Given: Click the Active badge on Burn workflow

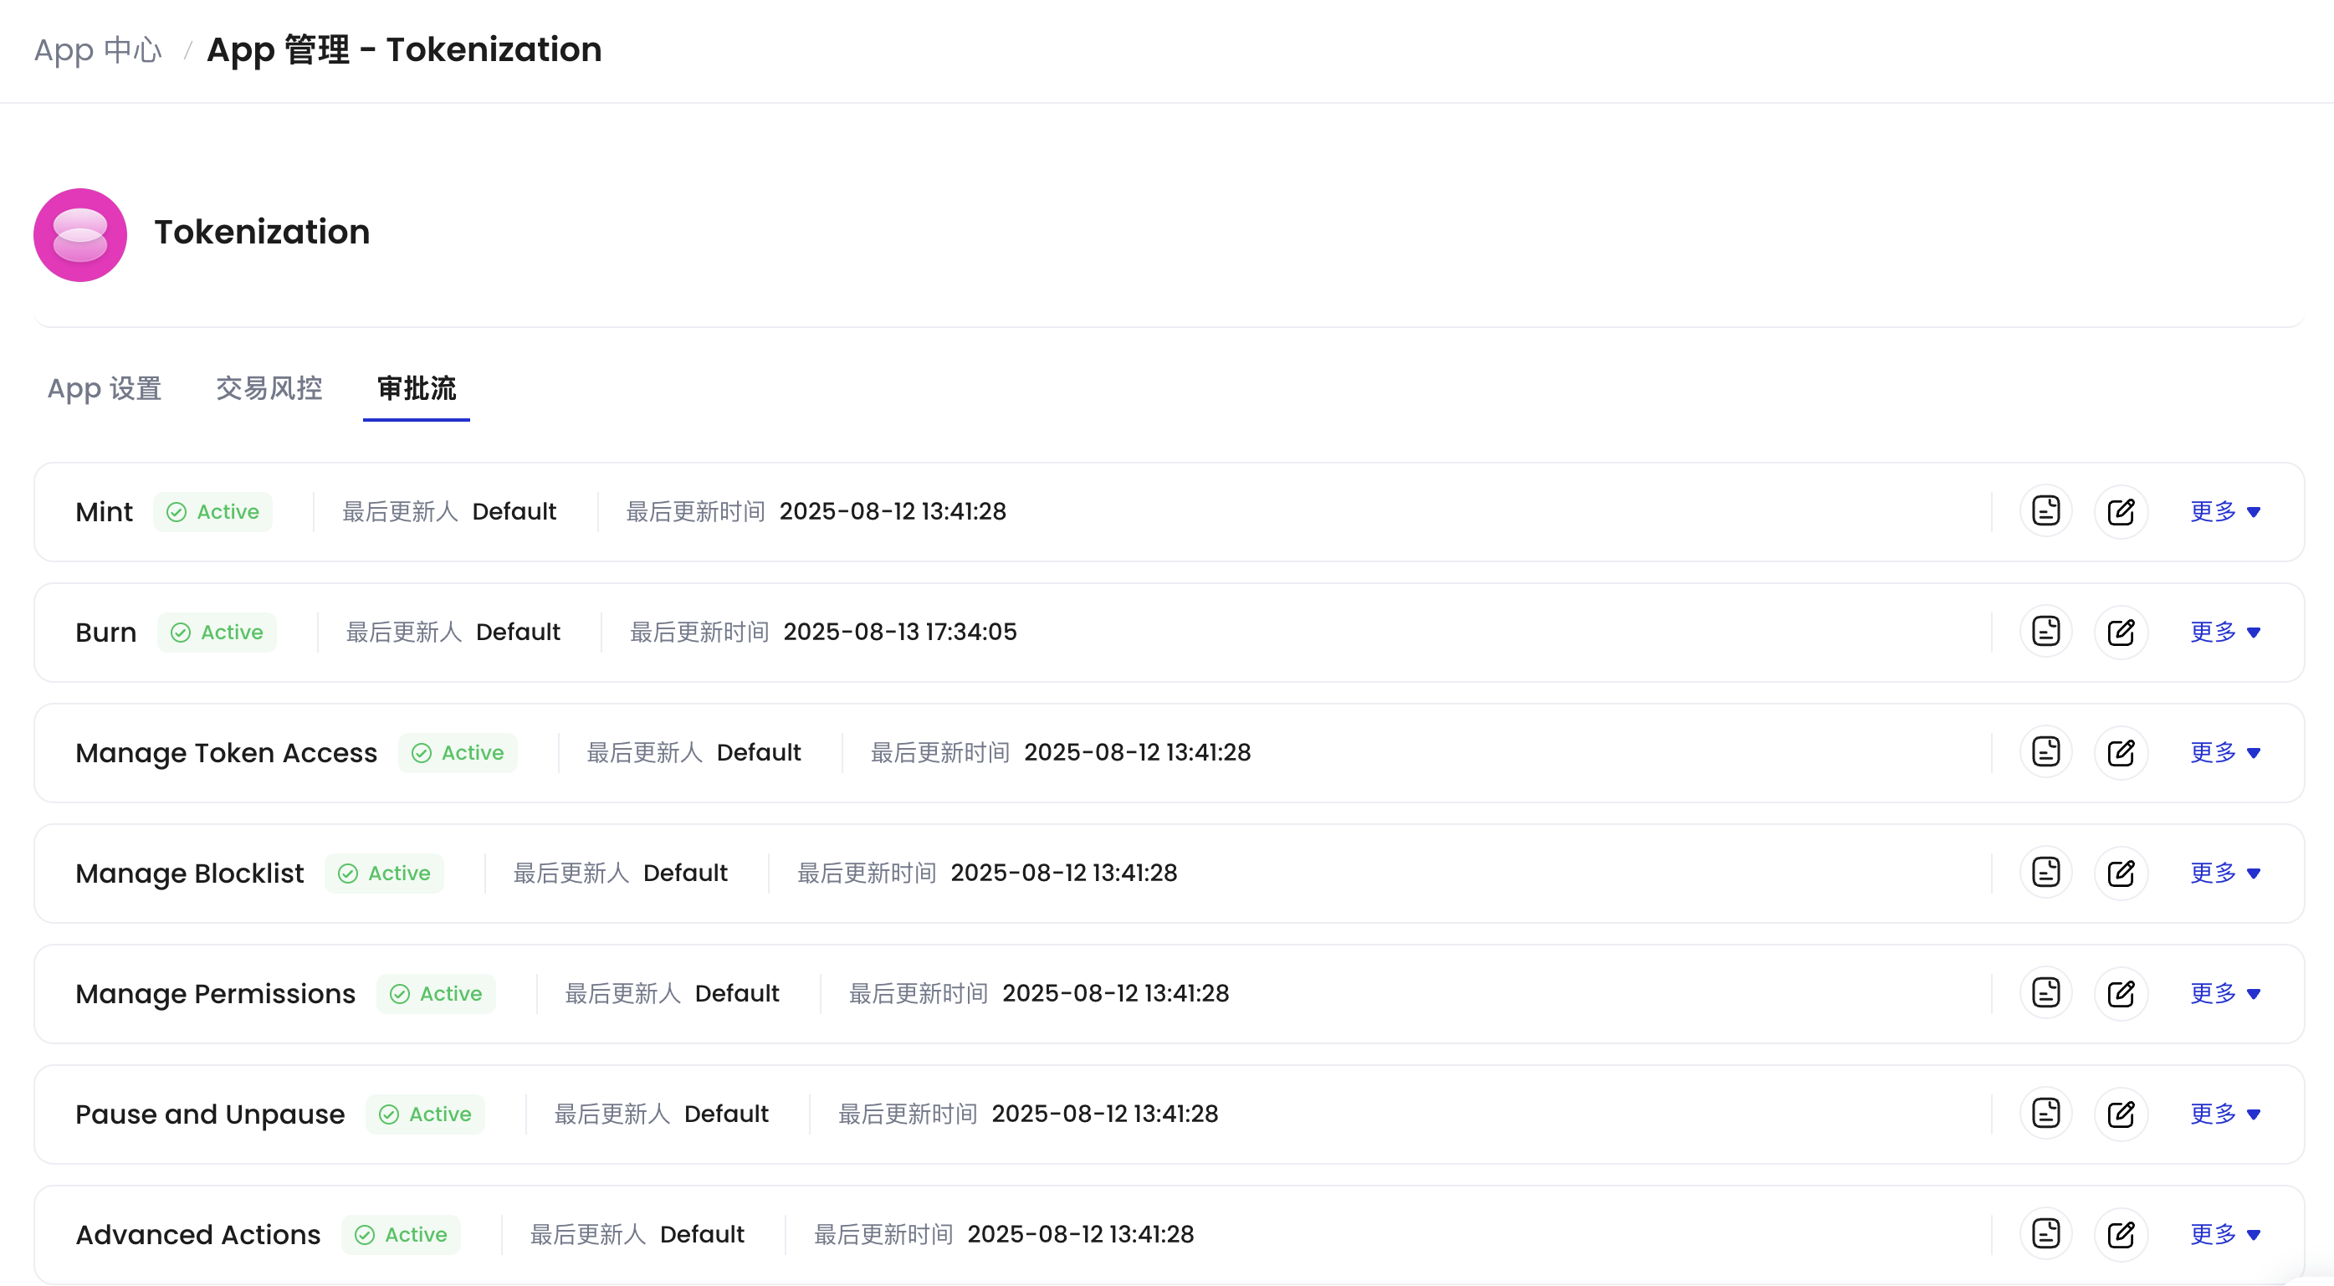Looking at the screenshot, I should pos(217,632).
